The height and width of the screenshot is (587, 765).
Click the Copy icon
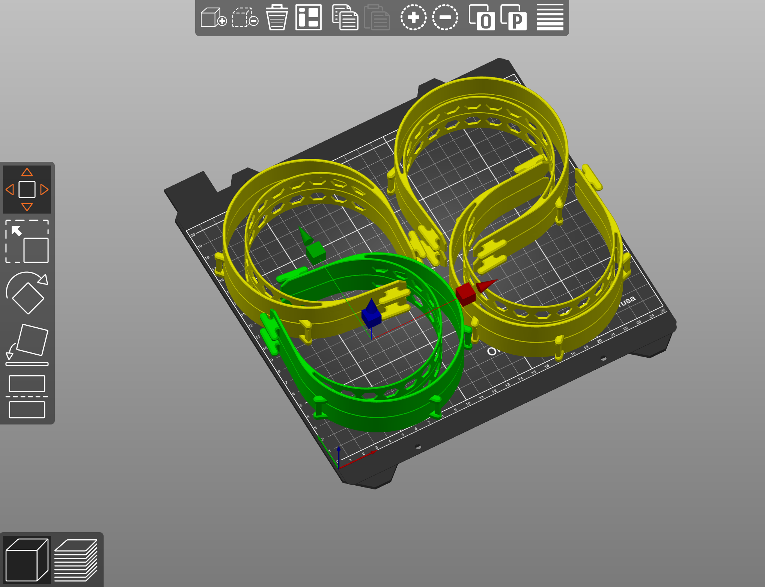(345, 17)
